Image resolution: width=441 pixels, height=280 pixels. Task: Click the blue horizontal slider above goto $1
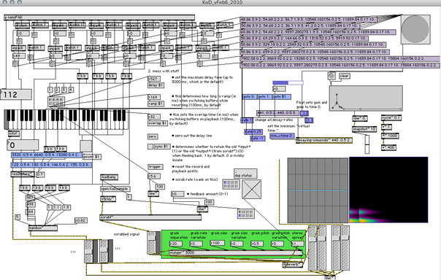point(288,82)
